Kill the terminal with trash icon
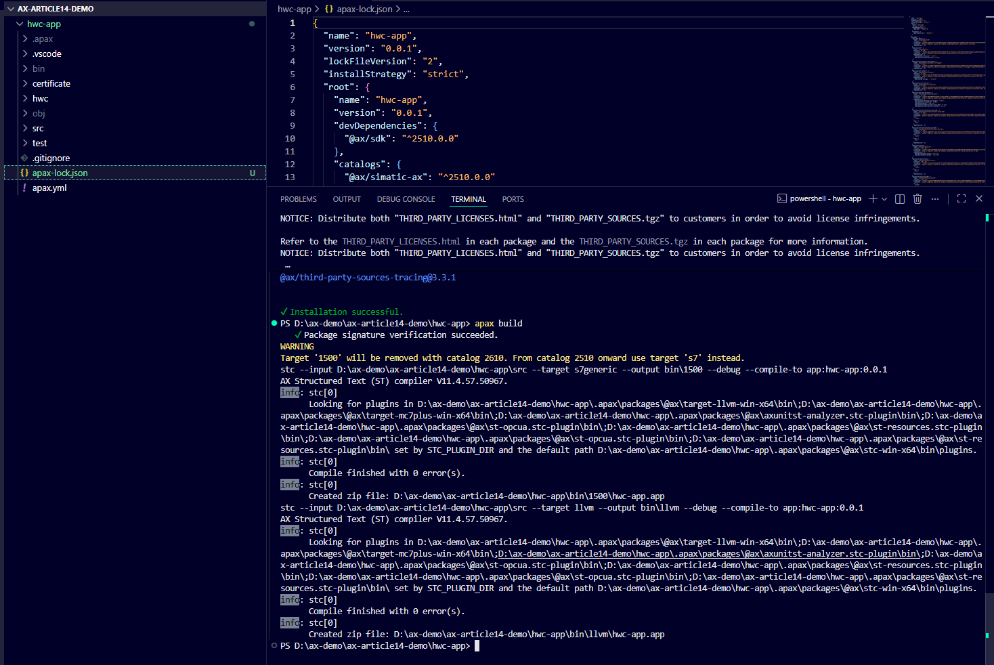 pos(917,198)
